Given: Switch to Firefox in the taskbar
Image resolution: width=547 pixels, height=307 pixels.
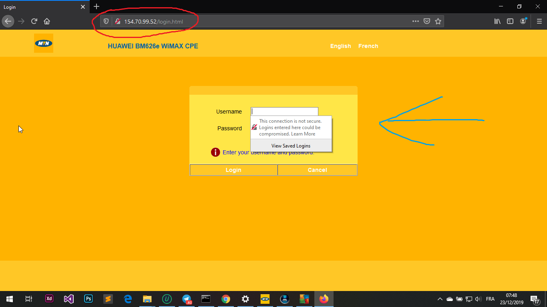Looking at the screenshot, I should click(x=324, y=299).
